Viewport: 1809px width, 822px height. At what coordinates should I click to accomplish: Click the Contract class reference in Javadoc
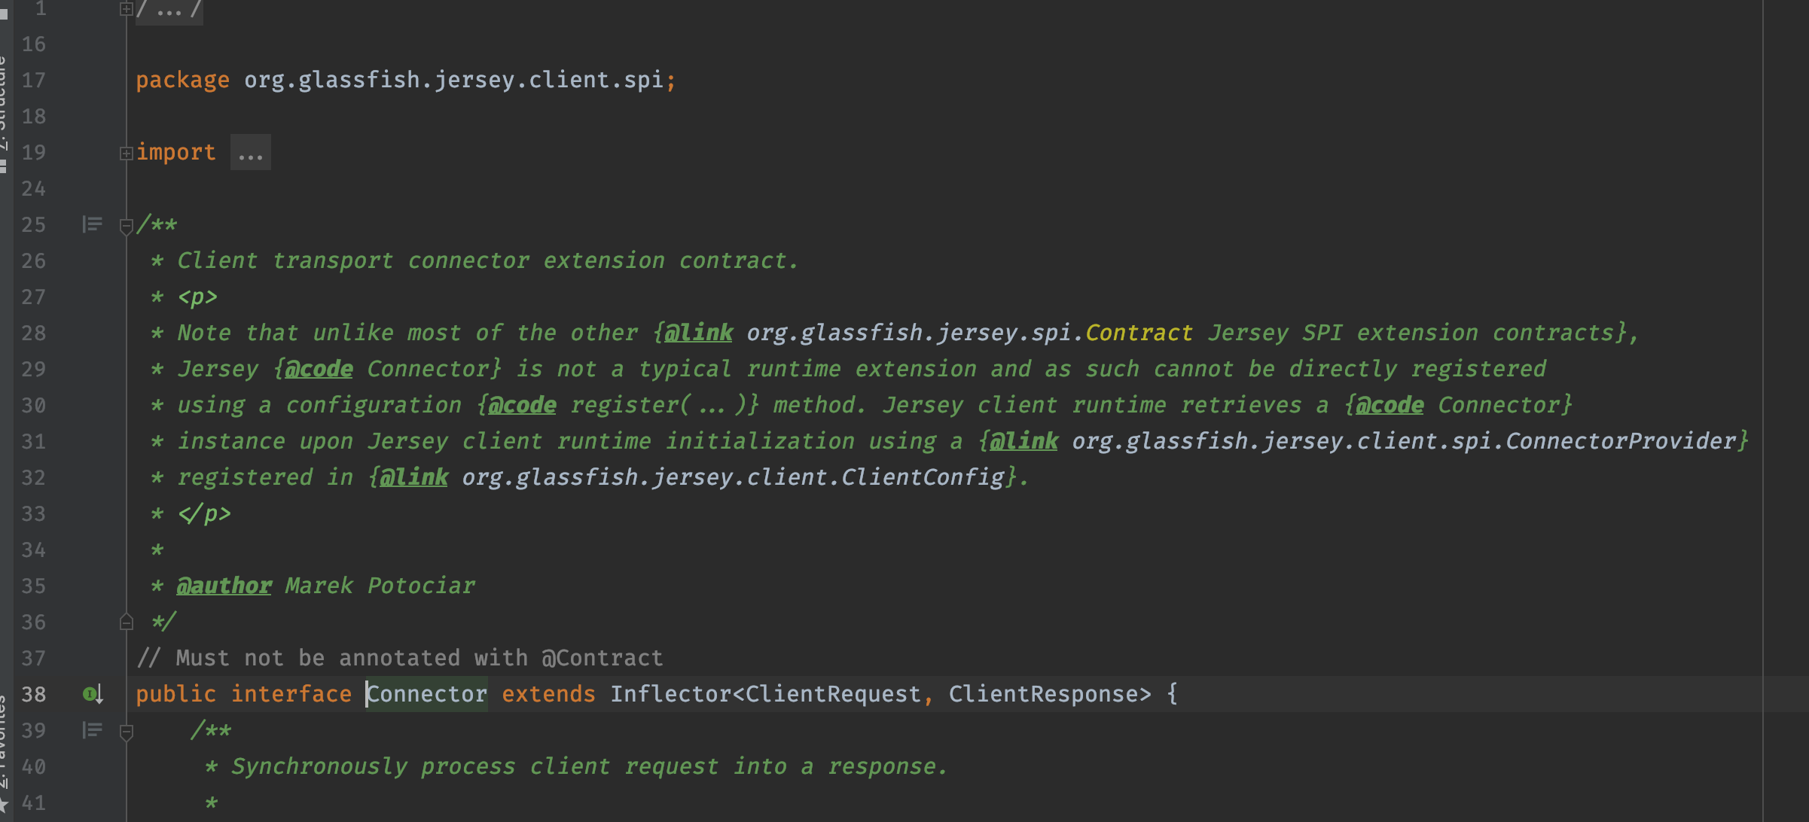pyautogui.click(x=1138, y=333)
